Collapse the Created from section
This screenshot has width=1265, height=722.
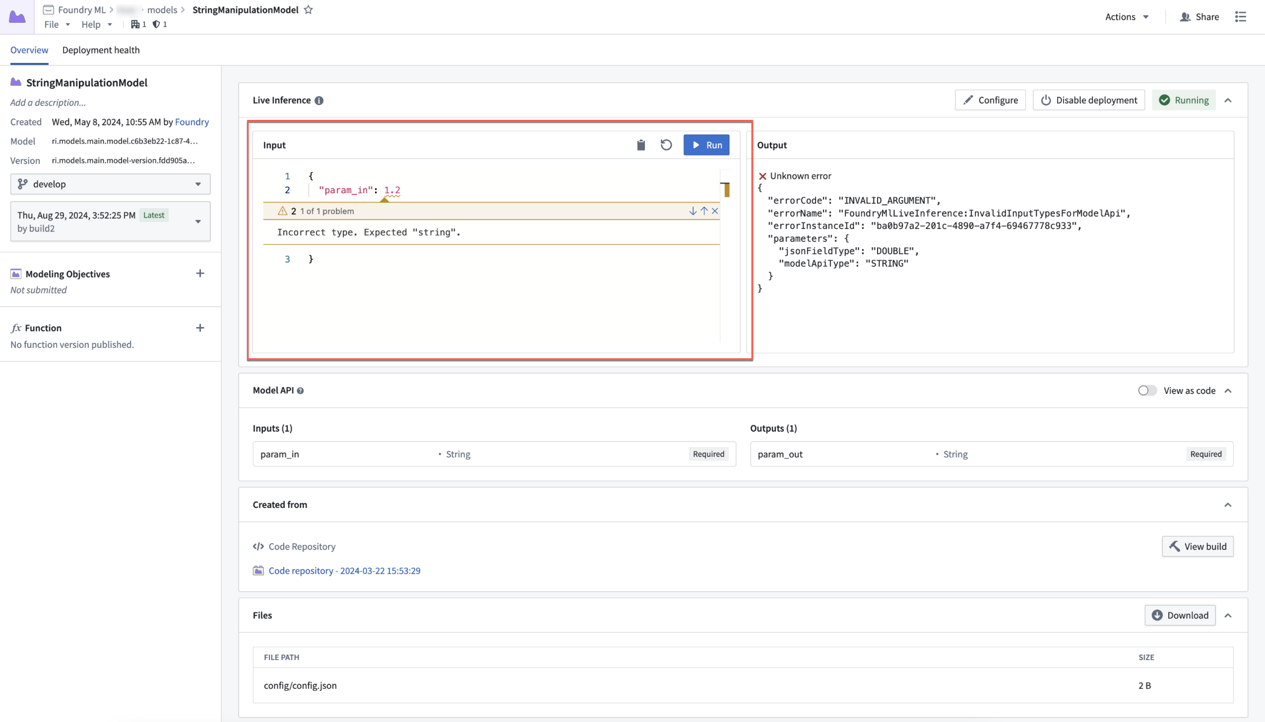pos(1228,505)
